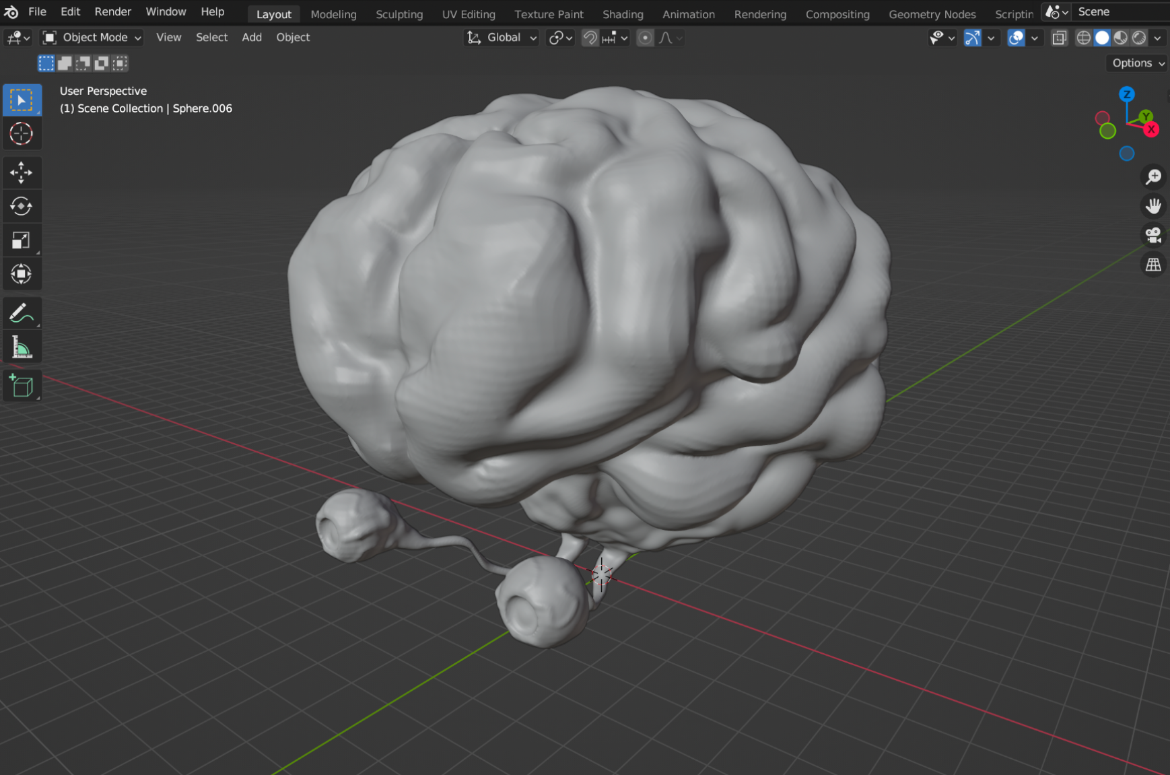This screenshot has width=1170, height=775.
Task: Open editor type dropdown
Action: pos(18,38)
